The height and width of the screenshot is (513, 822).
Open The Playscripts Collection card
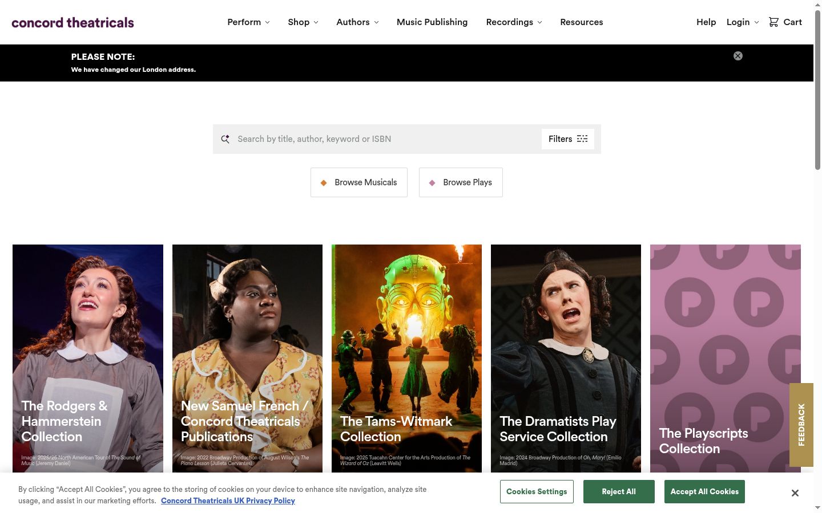[x=725, y=359]
